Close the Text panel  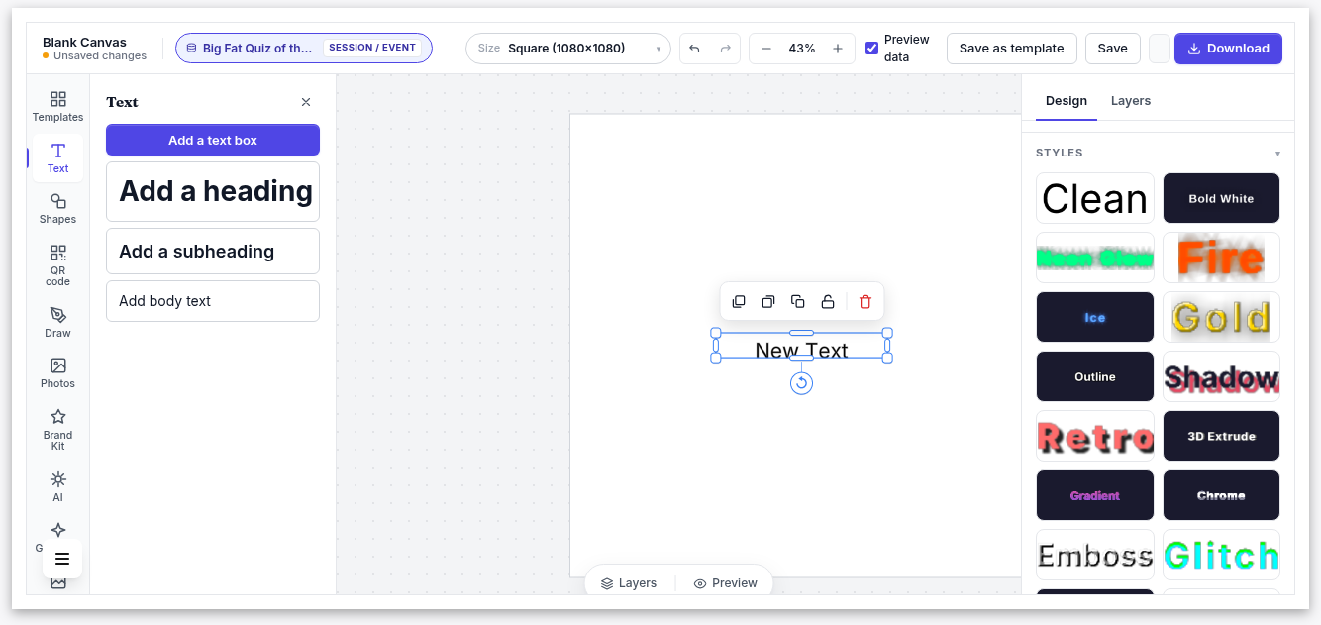306,102
